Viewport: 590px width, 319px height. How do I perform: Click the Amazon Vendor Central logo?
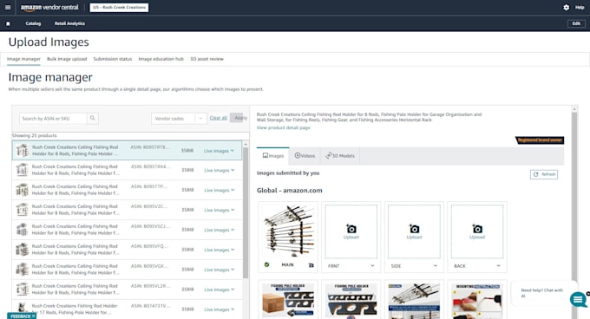pyautogui.click(x=49, y=8)
